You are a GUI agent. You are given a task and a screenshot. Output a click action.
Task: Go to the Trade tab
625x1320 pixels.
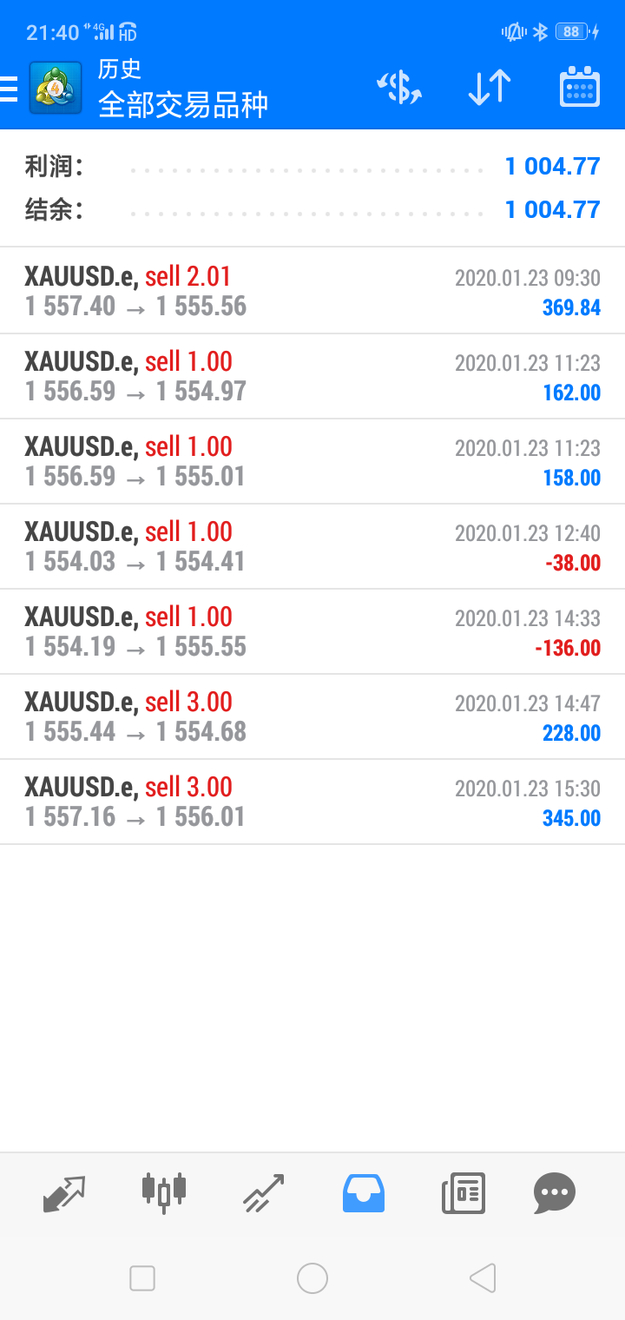pos(264,1193)
